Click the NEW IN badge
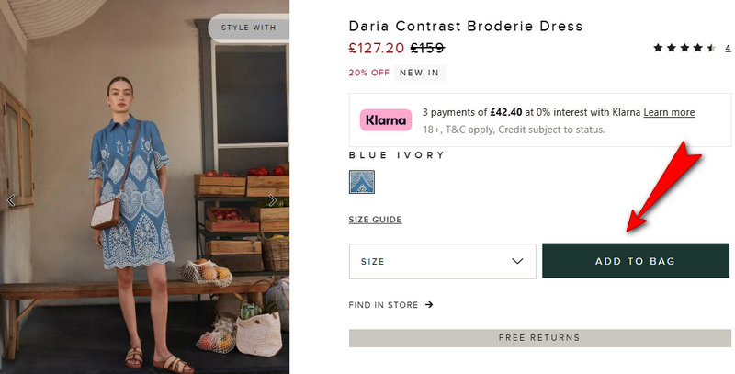 [x=419, y=73]
